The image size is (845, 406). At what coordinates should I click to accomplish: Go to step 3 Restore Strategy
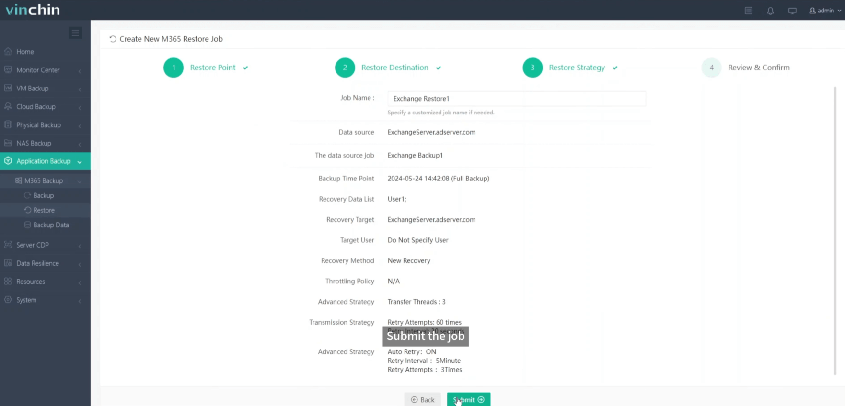[570, 68]
